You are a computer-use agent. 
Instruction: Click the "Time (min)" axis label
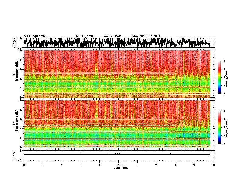(x=121, y=168)
